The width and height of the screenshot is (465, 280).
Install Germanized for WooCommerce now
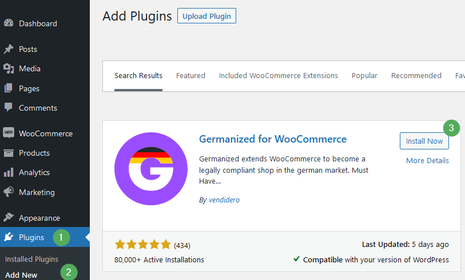(x=424, y=141)
